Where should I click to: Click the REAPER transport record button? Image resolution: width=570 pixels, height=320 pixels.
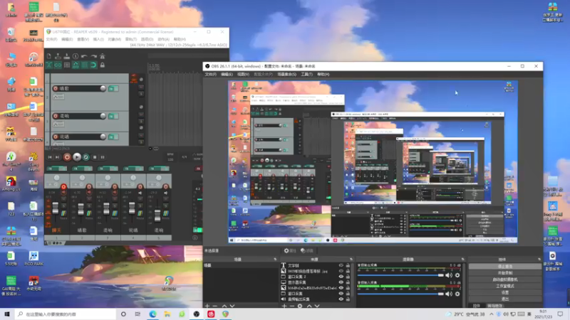coord(67,157)
